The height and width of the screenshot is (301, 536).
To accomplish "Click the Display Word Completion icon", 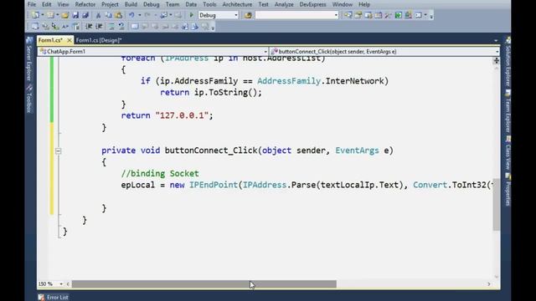I will 65,26.
